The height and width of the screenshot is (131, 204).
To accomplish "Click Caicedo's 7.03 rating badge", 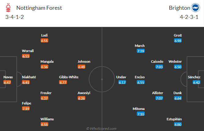I will point(159,67).
